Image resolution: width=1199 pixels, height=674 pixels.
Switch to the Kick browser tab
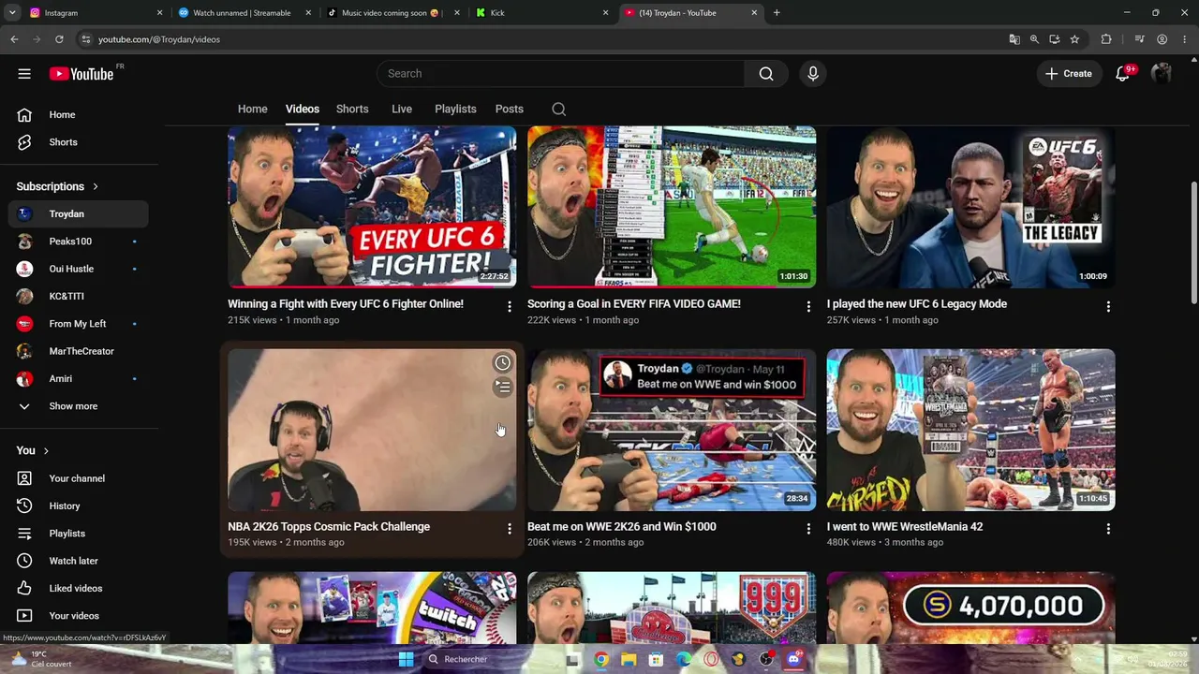[x=541, y=13]
